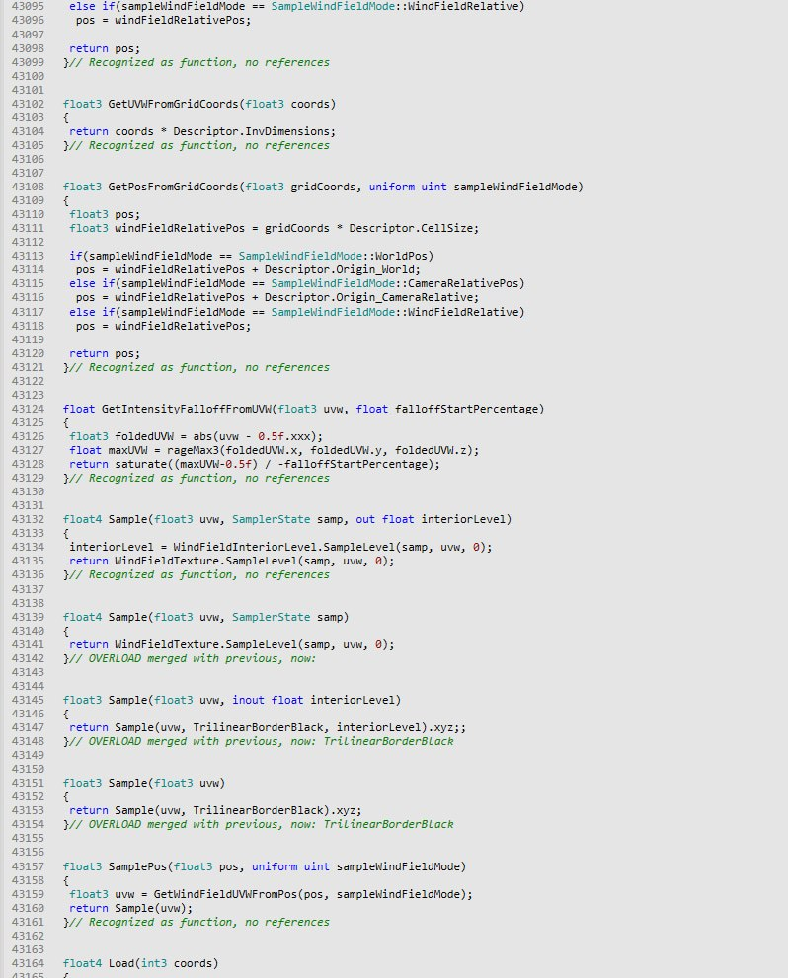
Task: Click 'out' keyword on line 43132
Action: 365,519
